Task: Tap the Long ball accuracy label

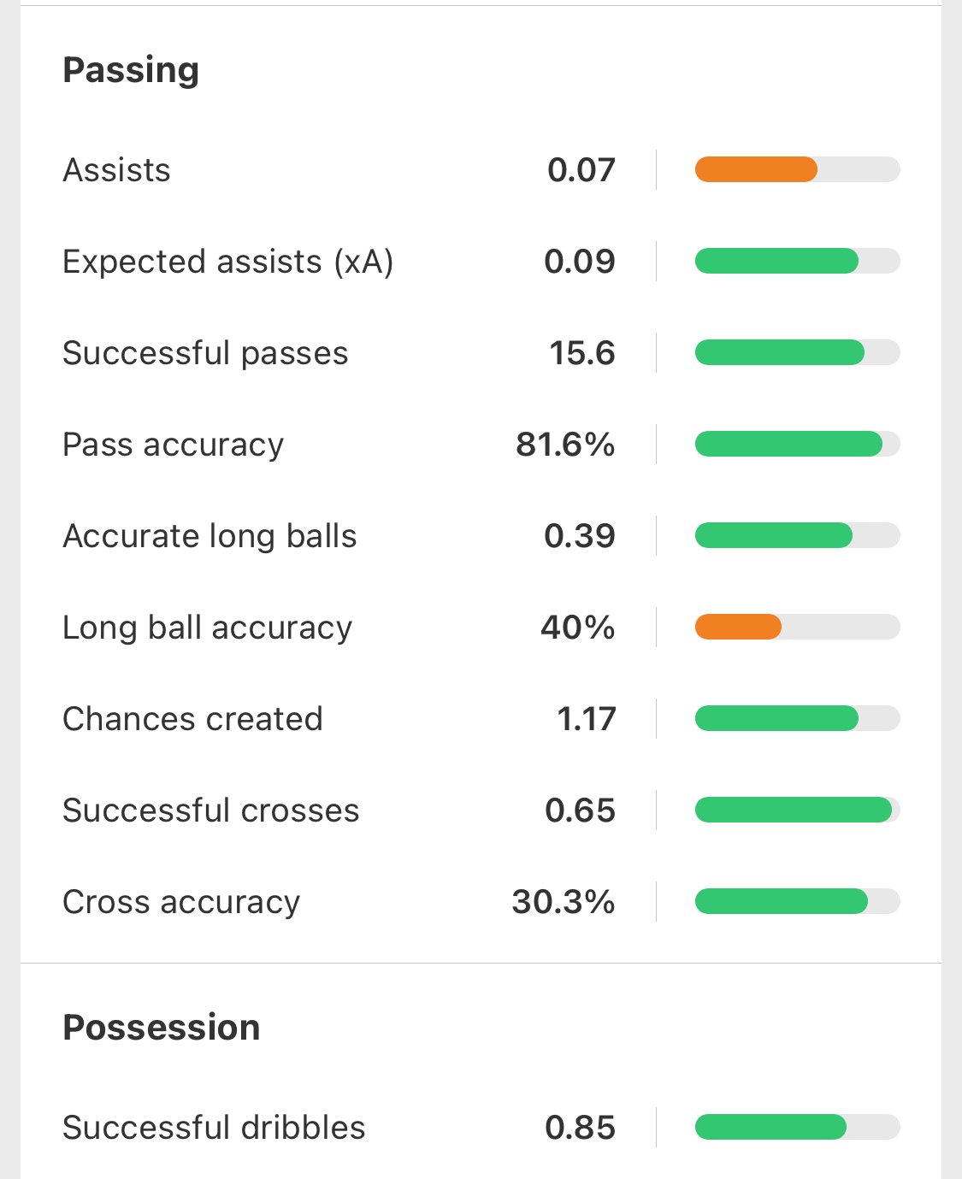Action: (207, 628)
